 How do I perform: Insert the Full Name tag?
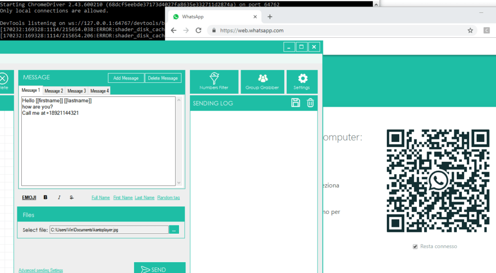[101, 198]
